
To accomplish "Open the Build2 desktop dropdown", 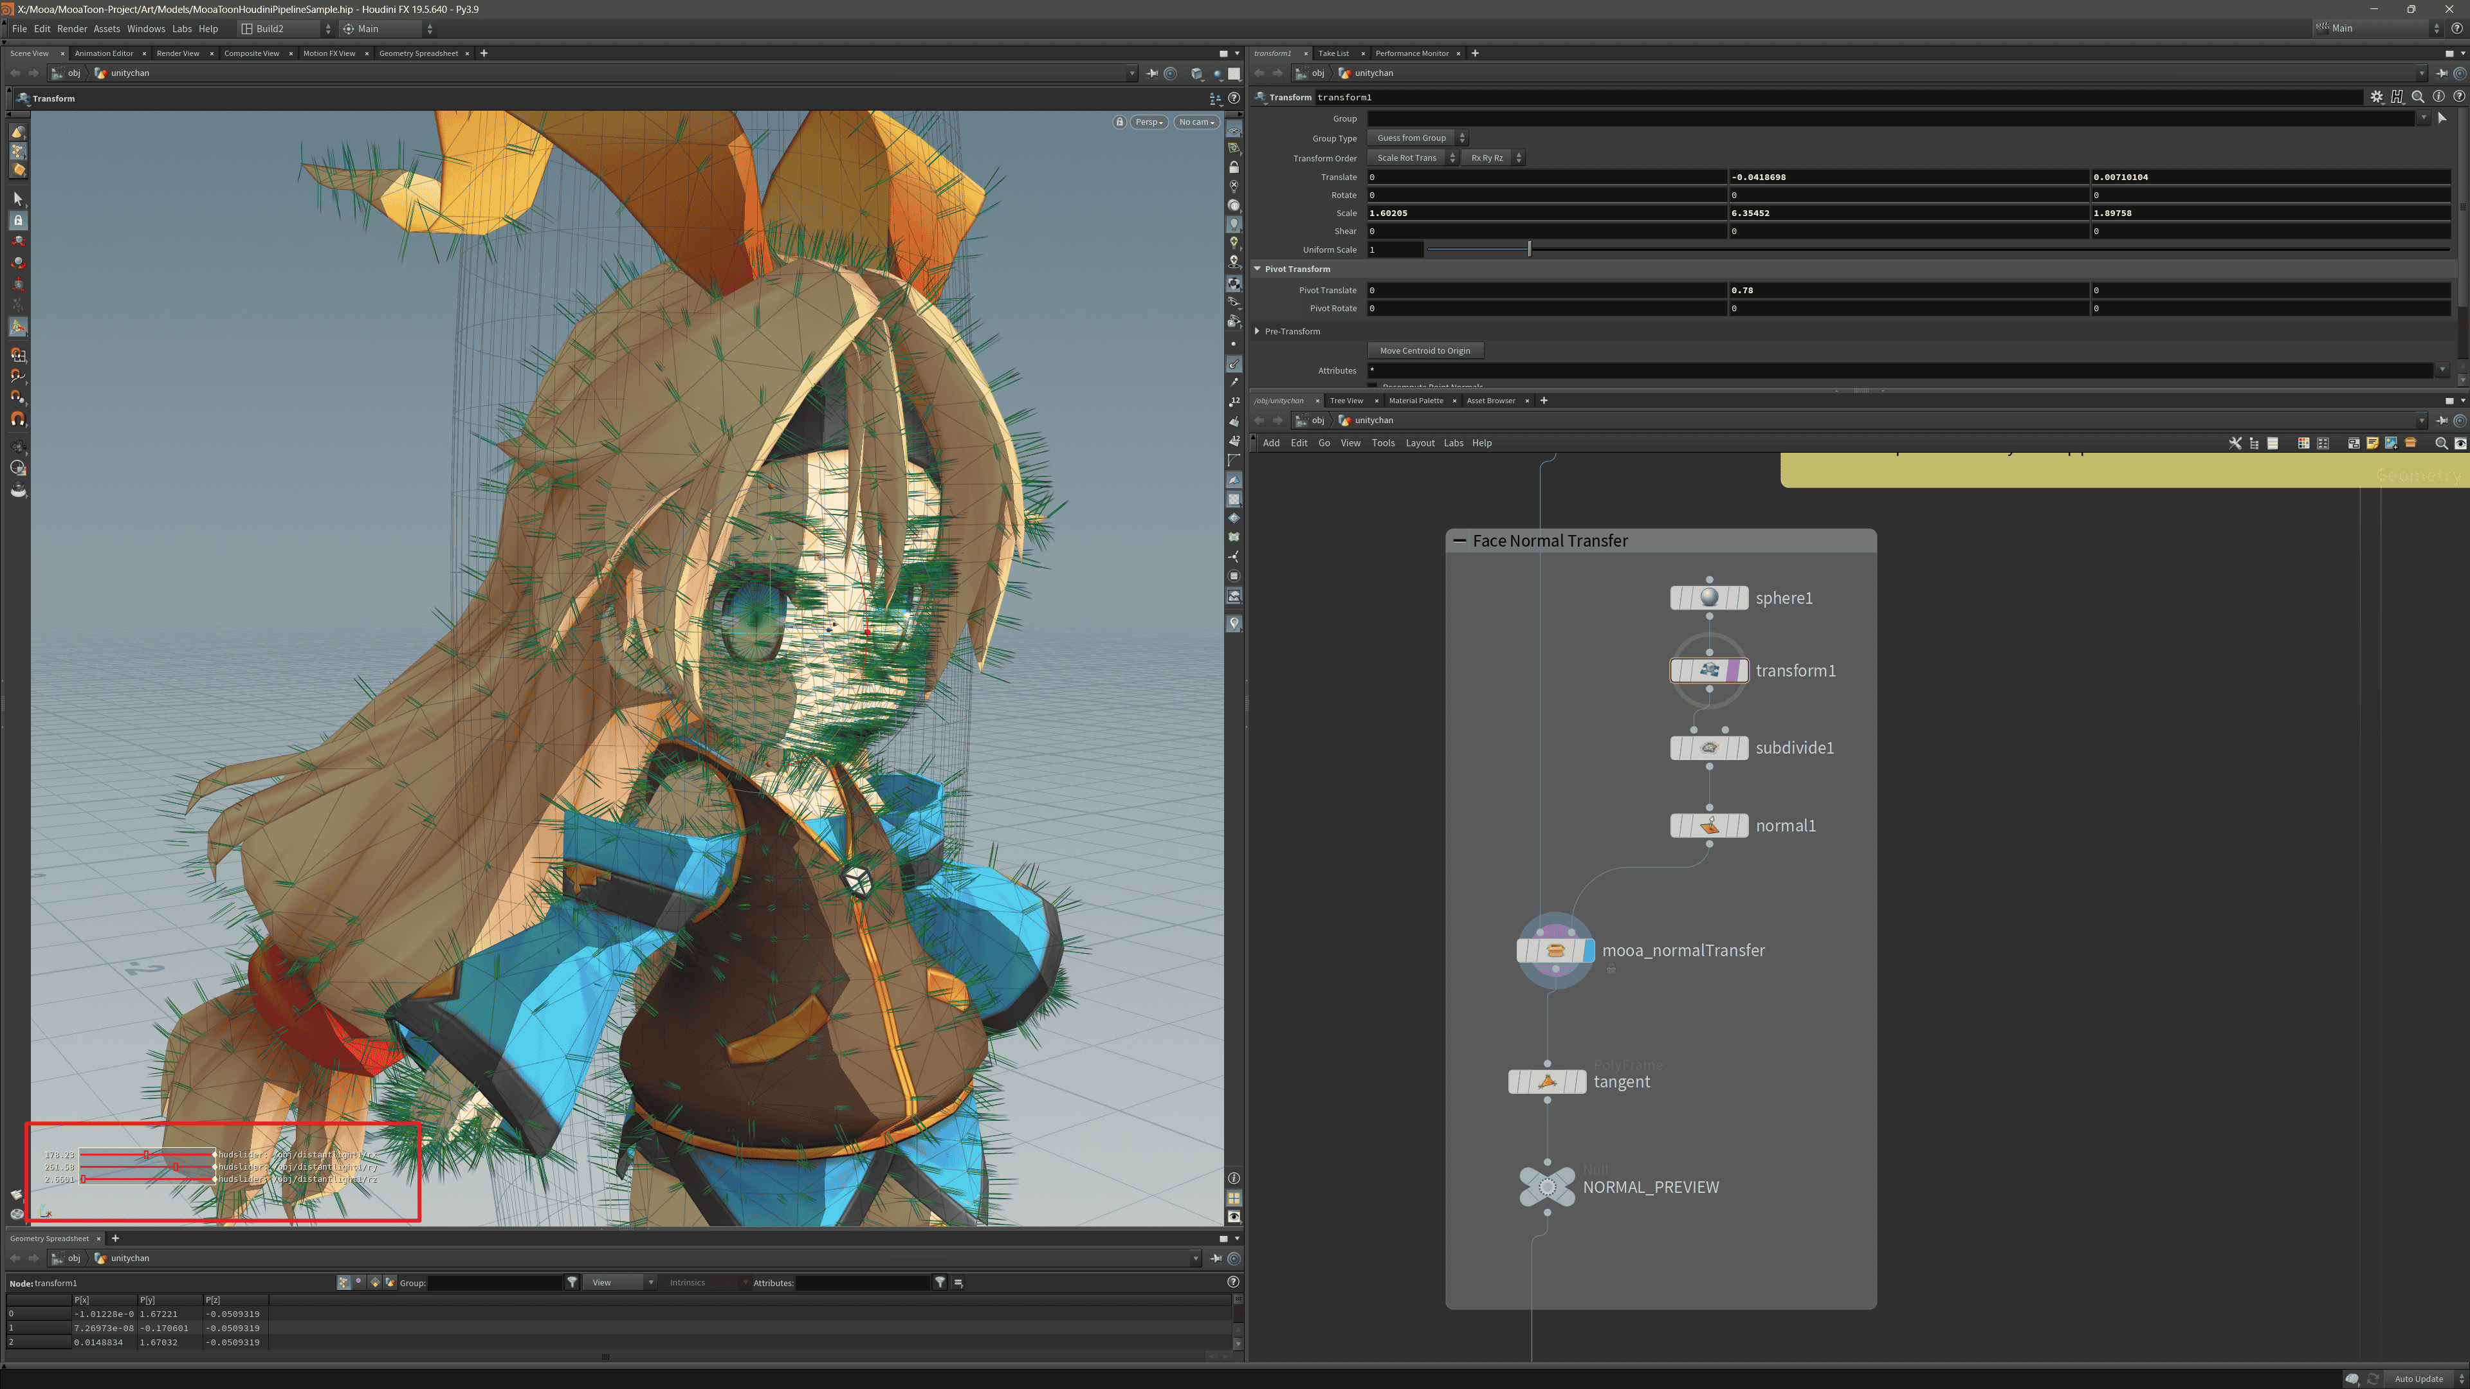I will pos(286,29).
